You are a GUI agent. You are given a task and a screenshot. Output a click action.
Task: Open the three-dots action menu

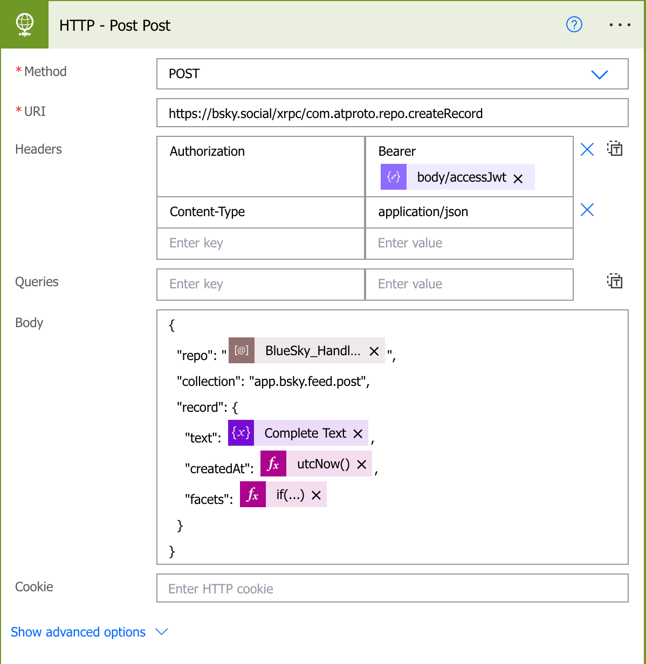(620, 25)
